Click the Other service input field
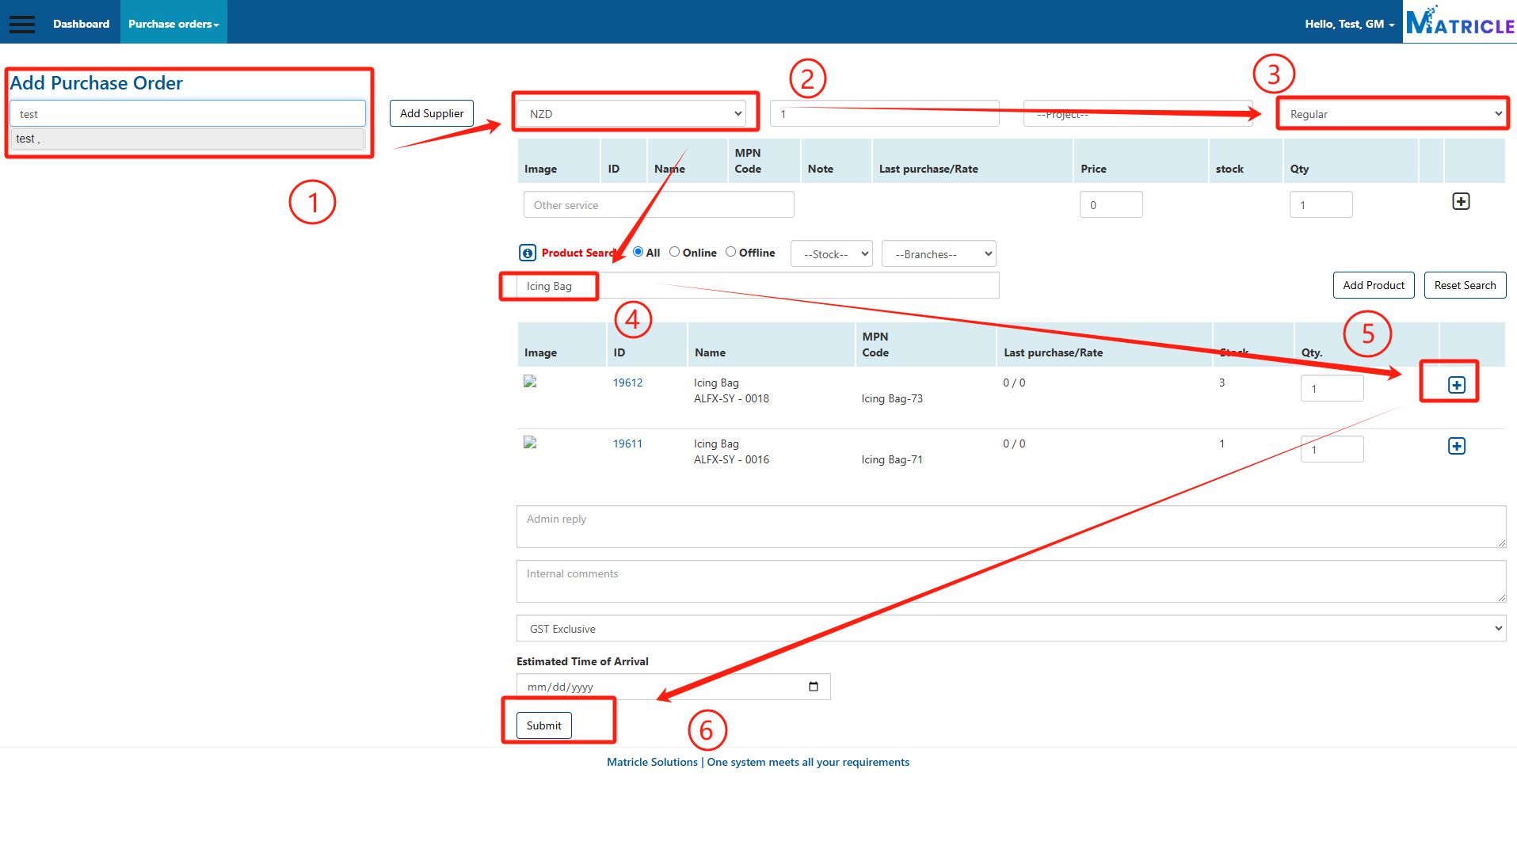1517x849 pixels. click(658, 205)
